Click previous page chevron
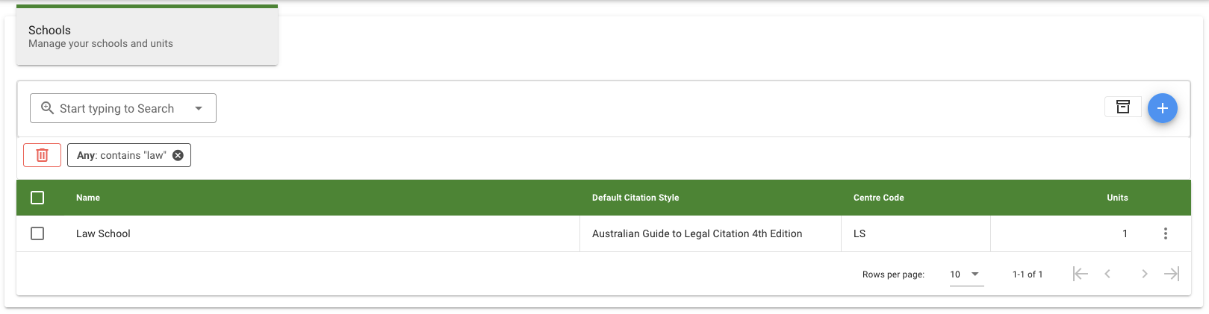Screen dimensions: 1209x314 pos(1107,274)
